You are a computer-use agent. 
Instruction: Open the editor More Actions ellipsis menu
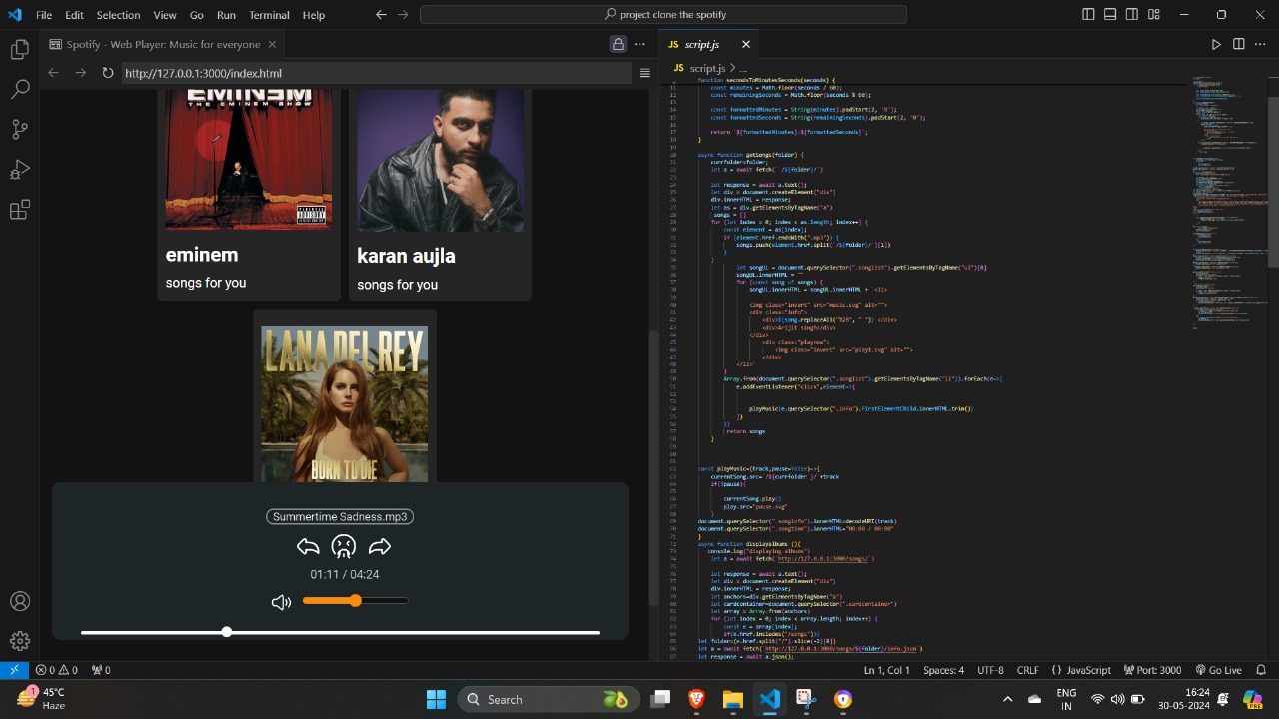coord(1261,44)
